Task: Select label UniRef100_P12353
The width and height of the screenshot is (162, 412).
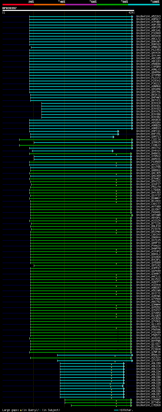Action: [x=148, y=50]
